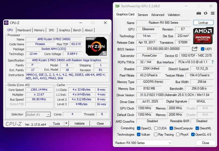
Task: Click the Memory Type value GDDR5 (Hynix)
Action: coord(153,82)
